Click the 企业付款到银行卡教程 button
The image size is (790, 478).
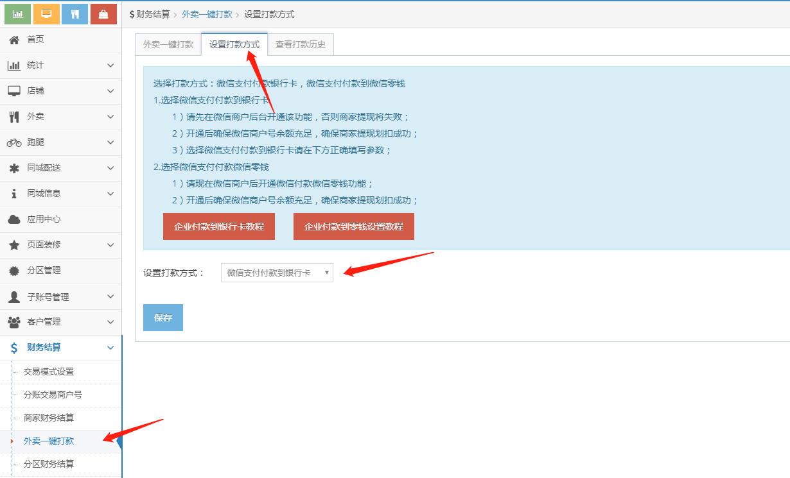pyautogui.click(x=219, y=227)
